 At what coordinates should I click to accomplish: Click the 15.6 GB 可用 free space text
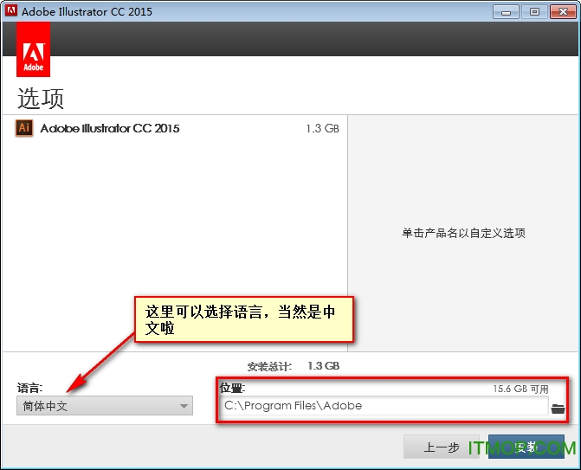coord(520,389)
